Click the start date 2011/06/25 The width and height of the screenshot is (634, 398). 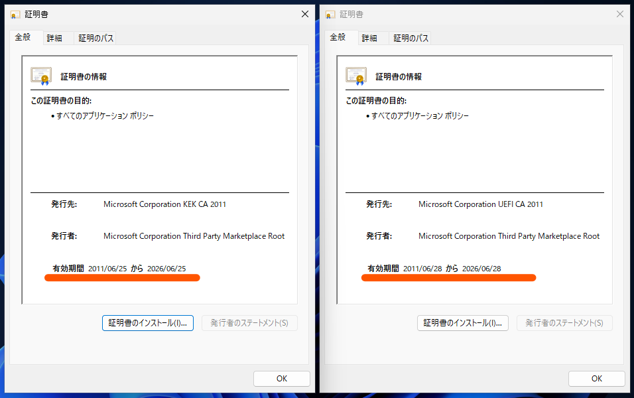click(x=107, y=269)
